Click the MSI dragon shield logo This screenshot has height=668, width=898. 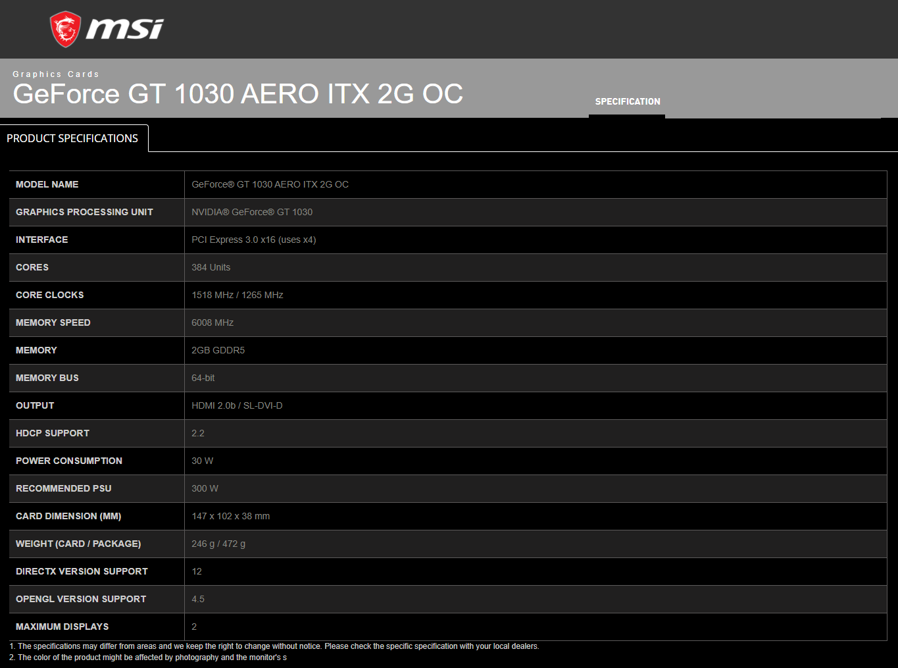tap(65, 29)
